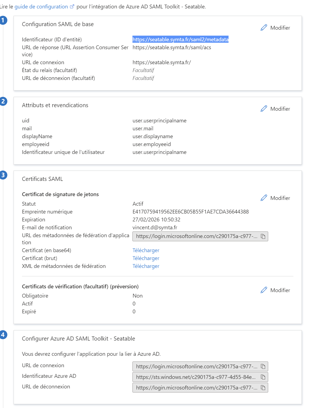Click the pencil icon in Attributs et revendications

coord(264,109)
